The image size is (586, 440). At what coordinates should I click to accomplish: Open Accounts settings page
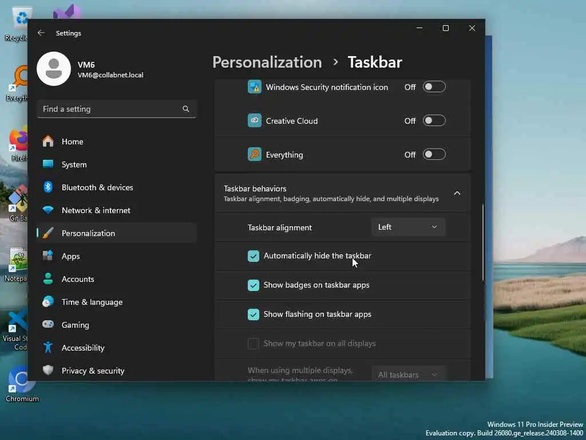(117, 279)
